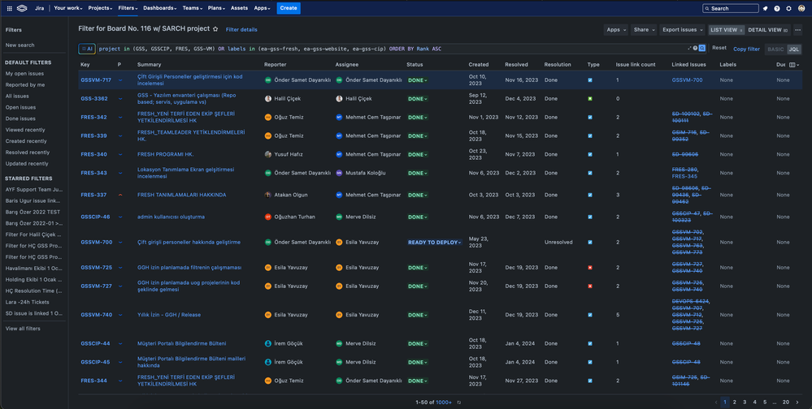Open the Share dropdown

point(644,30)
